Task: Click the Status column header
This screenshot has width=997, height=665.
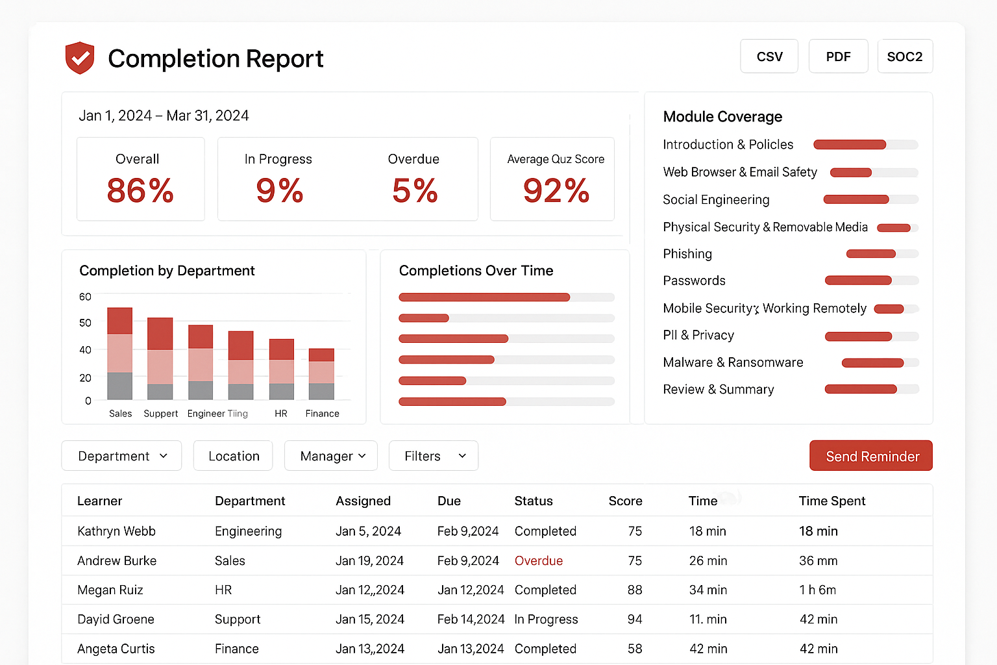Action: pyautogui.click(x=533, y=501)
